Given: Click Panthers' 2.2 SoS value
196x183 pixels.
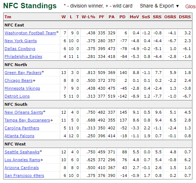Looking at the screenshot, I should (x=146, y=128).
